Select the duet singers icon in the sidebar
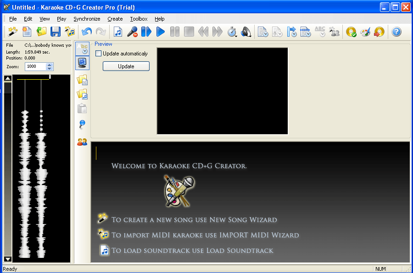 [82, 142]
